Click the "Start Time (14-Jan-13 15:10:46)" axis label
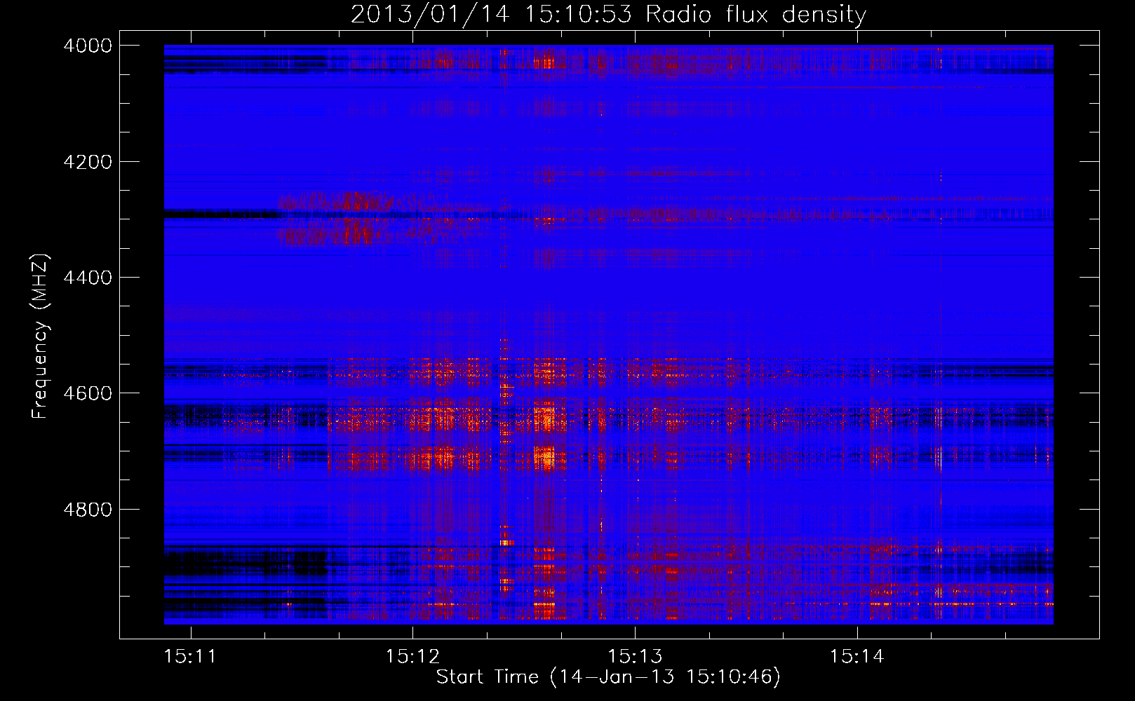This screenshot has height=701, width=1135. coord(608,677)
